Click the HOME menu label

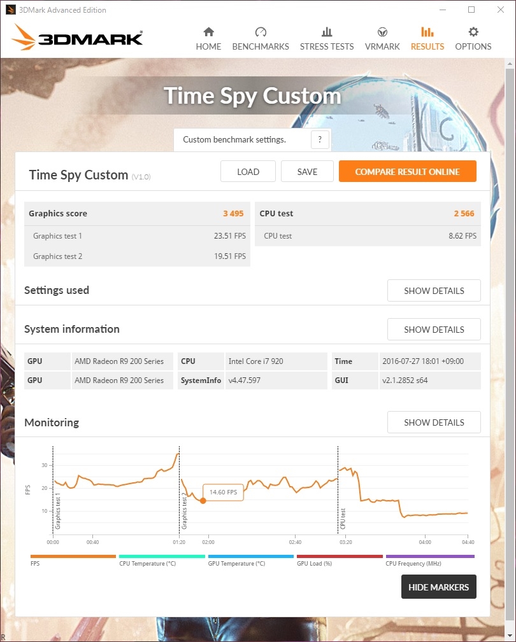pyautogui.click(x=208, y=46)
